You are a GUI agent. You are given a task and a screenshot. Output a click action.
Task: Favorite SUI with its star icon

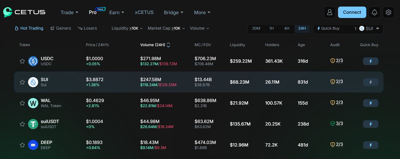tap(22, 82)
